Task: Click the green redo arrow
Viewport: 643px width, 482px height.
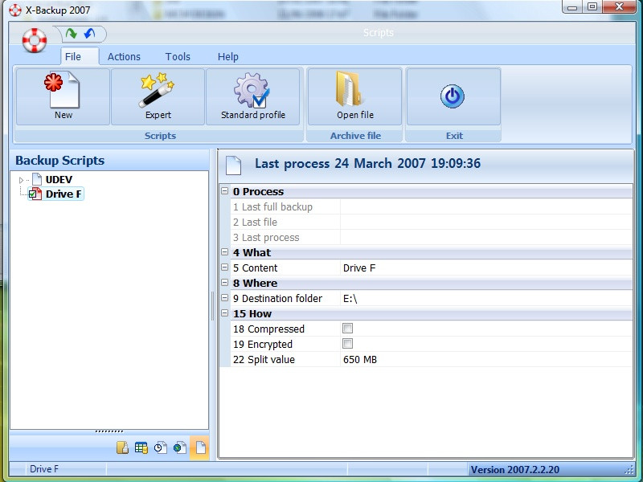Action: [72, 33]
